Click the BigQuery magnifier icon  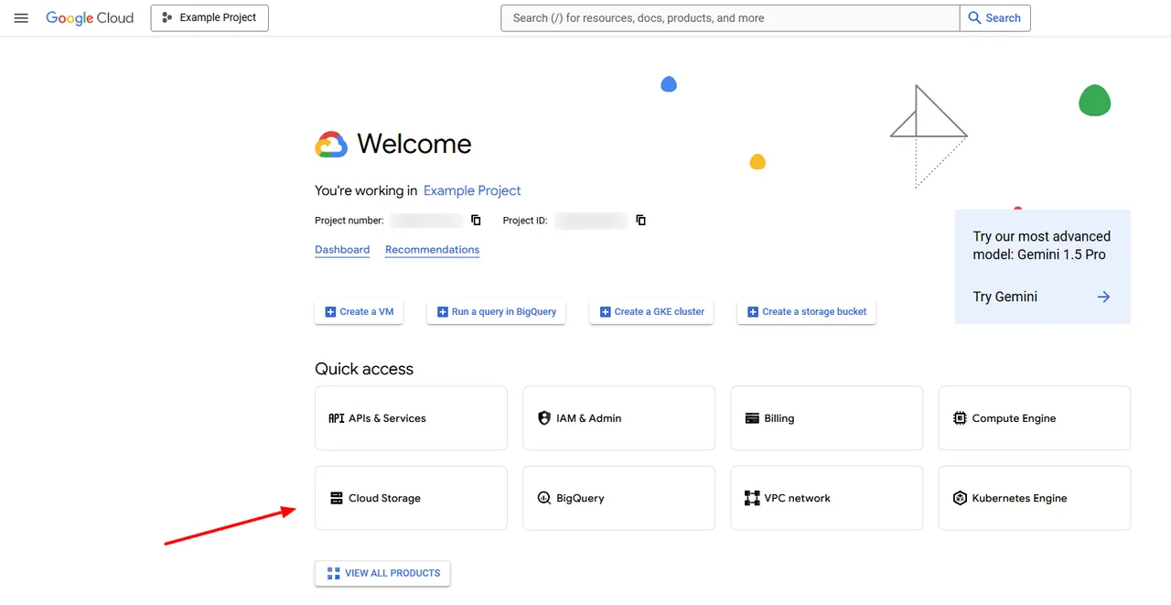pyautogui.click(x=544, y=499)
